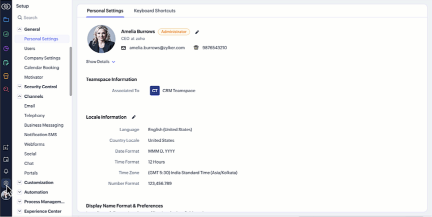This screenshot has height=217, width=432.
Task: Click the amelia.burrows@zylker.com email address
Action: click(157, 48)
